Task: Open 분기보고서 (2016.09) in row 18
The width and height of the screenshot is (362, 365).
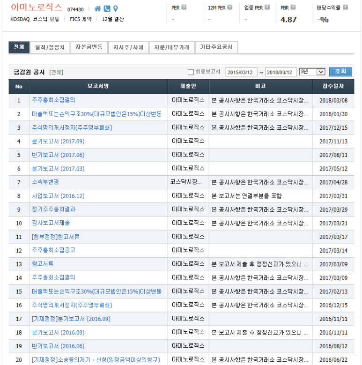Action: point(58,332)
